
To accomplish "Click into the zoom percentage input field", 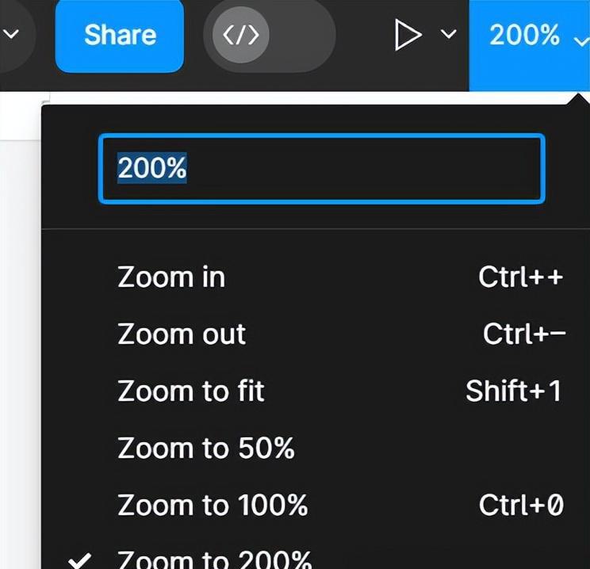I will [322, 169].
